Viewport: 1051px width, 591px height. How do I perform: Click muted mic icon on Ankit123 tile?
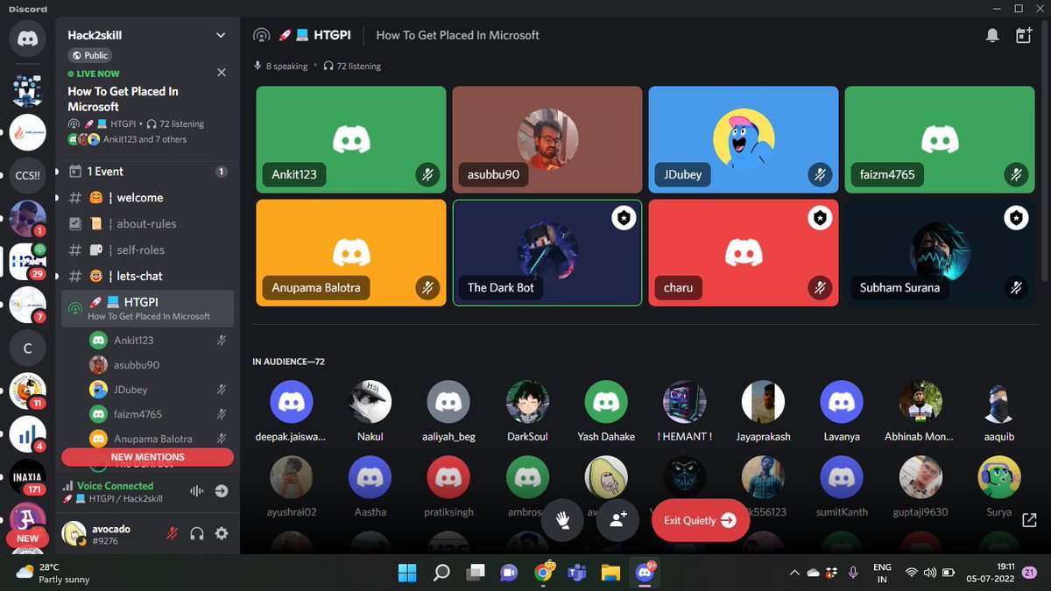427,174
